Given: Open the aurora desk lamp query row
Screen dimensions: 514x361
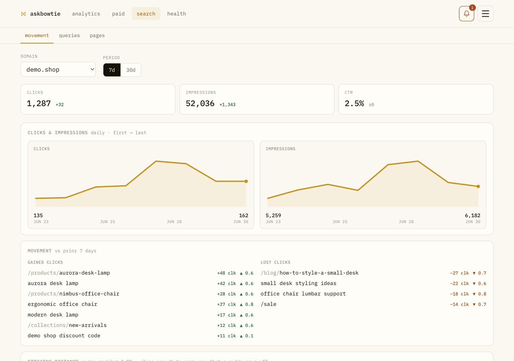Looking at the screenshot, I should pos(141,283).
